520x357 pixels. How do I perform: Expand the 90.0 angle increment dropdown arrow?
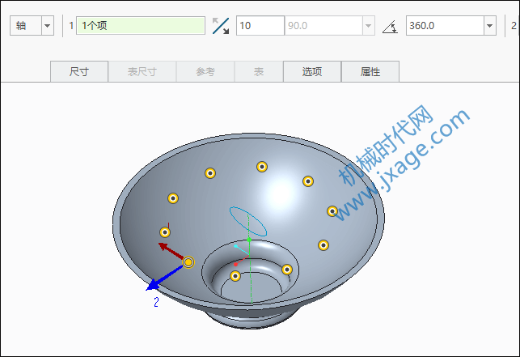coord(368,26)
